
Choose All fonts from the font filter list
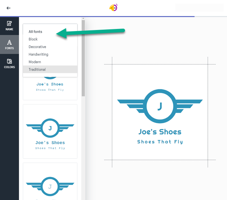35,32
